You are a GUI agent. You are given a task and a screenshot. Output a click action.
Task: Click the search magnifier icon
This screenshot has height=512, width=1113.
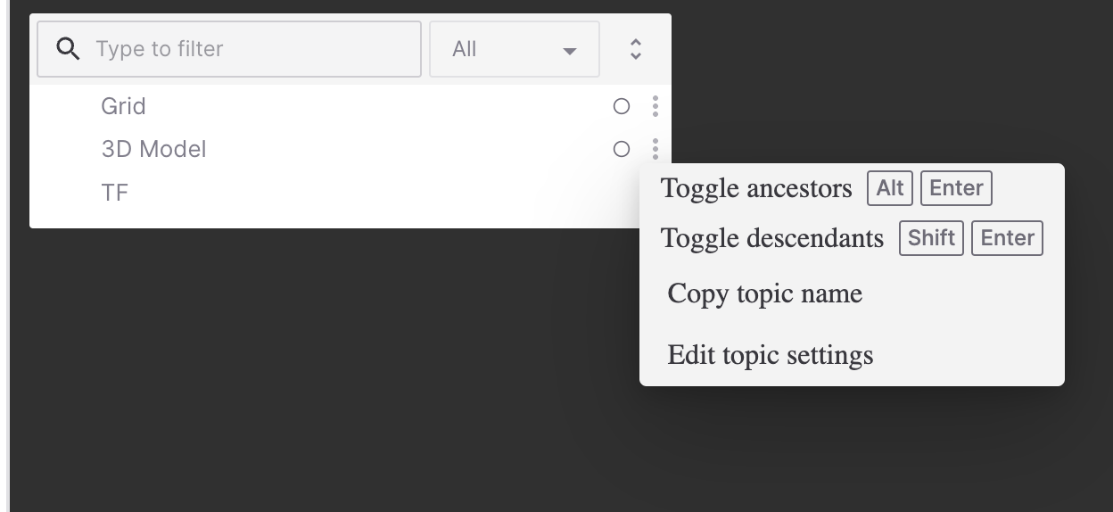click(68, 49)
